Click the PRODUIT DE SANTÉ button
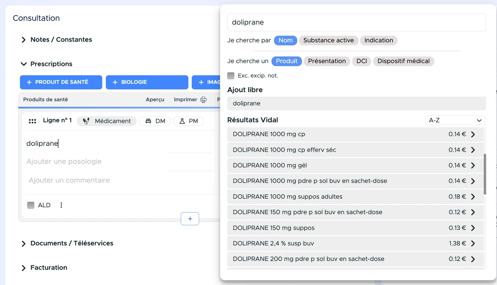497x285 pixels. tap(61, 82)
